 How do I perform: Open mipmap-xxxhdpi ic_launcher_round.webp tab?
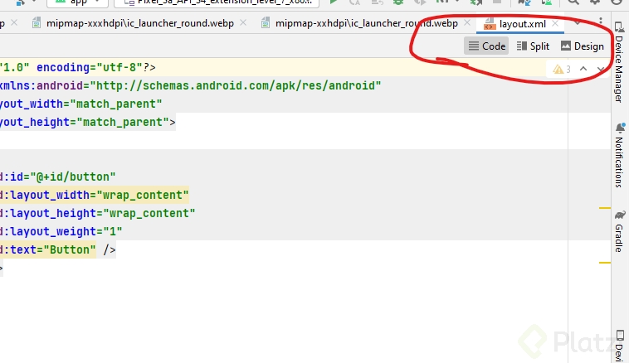point(139,23)
